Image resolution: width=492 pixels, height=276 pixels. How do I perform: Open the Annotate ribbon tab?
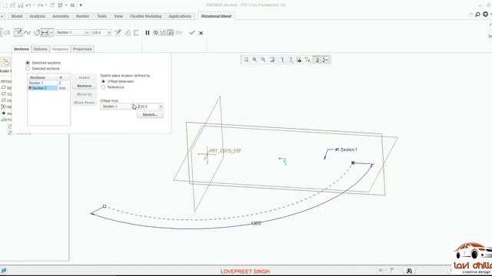(x=61, y=16)
